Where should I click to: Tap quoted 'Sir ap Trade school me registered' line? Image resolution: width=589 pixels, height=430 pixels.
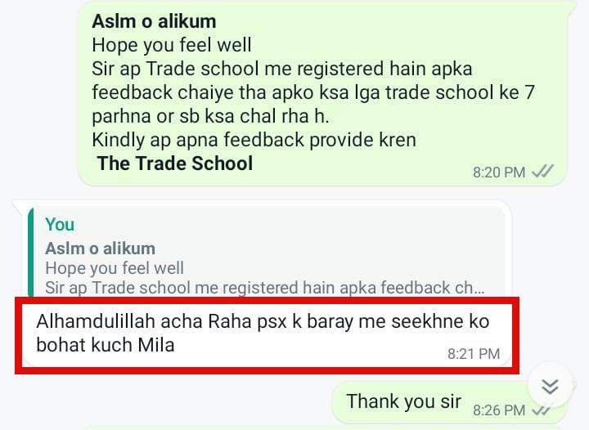pyautogui.click(x=265, y=288)
